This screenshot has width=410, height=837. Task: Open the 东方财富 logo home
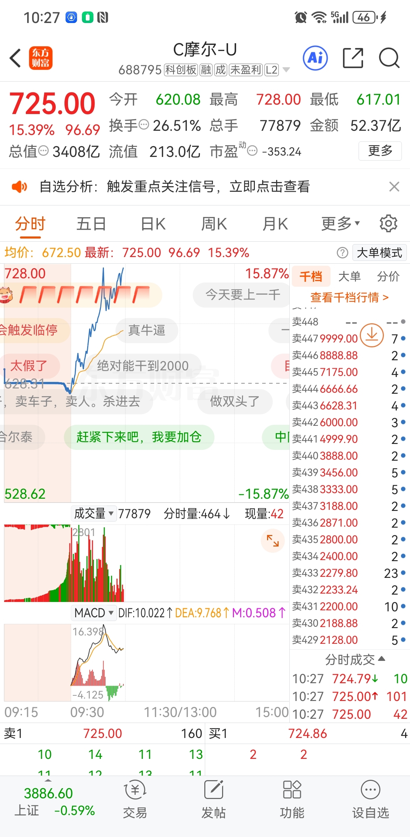[x=41, y=58]
